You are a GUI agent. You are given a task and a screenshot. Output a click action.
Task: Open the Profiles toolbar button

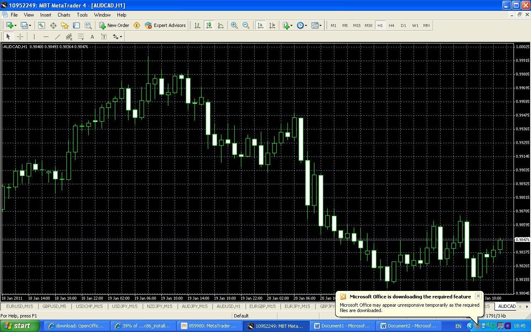24,25
